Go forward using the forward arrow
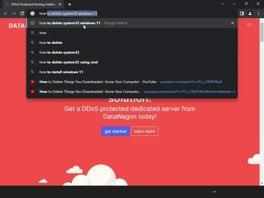264x198 pixels. point(14,13)
